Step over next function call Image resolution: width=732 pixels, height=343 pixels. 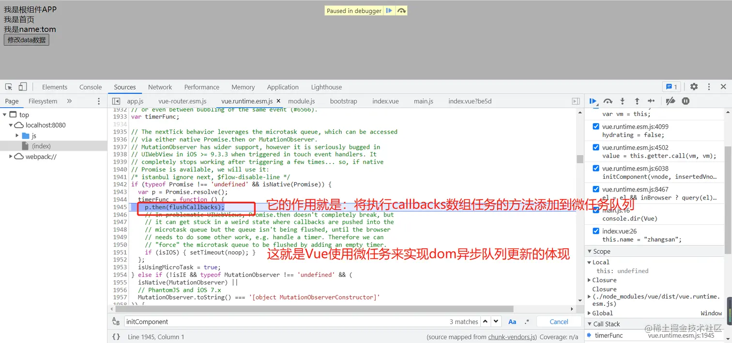point(608,101)
